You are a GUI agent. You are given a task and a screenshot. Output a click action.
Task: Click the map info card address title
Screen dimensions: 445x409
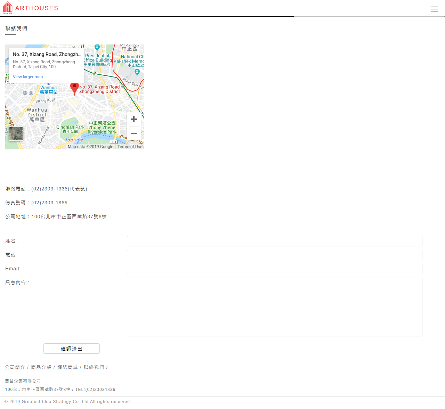click(x=47, y=54)
